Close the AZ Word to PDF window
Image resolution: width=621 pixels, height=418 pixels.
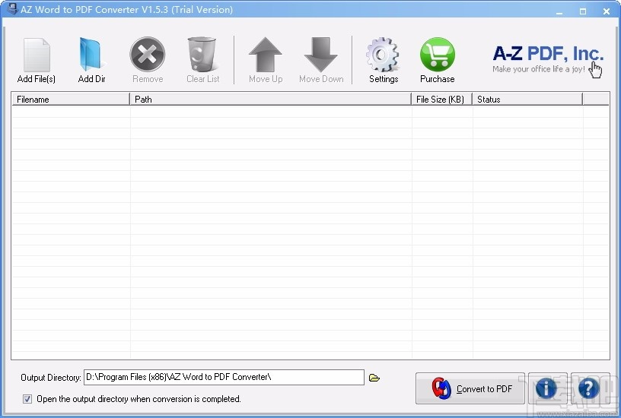(607, 11)
